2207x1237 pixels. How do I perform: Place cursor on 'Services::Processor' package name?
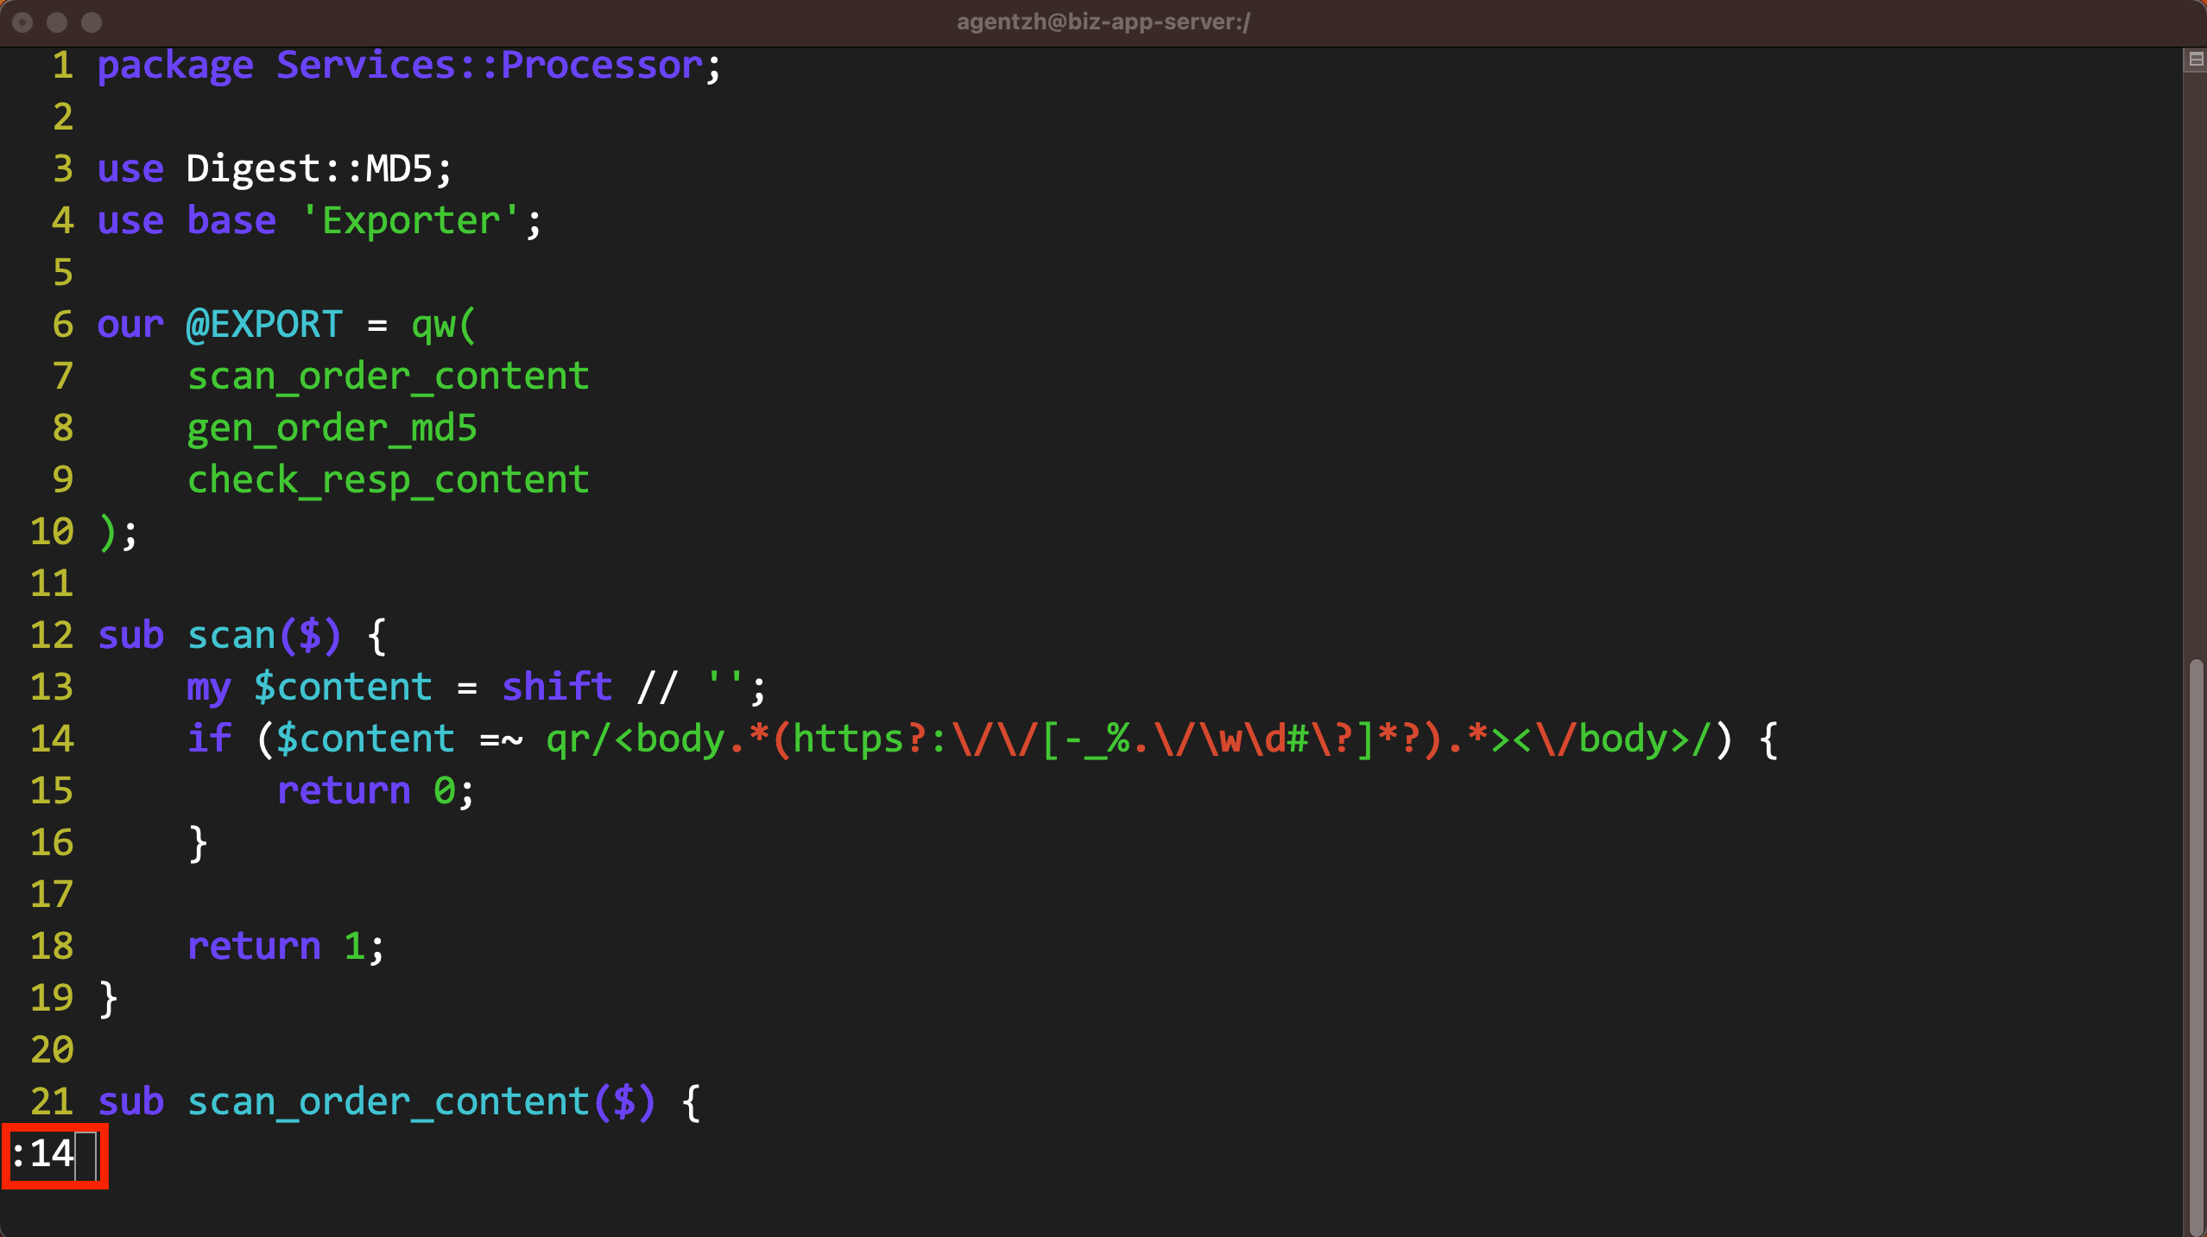(x=489, y=66)
